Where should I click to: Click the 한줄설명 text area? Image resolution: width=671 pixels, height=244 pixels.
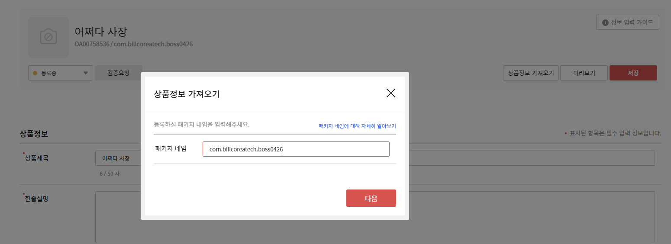pyautogui.click(x=375, y=217)
